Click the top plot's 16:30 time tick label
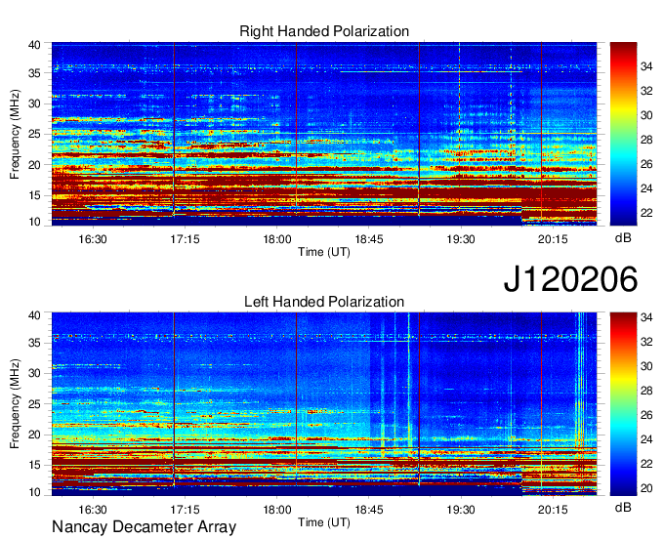 coord(93,239)
